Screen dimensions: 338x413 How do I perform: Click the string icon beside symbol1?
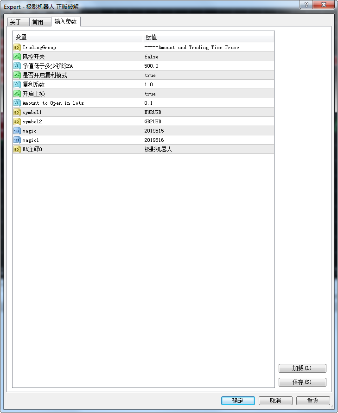pyautogui.click(x=17, y=112)
